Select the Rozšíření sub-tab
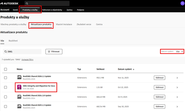185x111 pixels. click(x=13, y=41)
